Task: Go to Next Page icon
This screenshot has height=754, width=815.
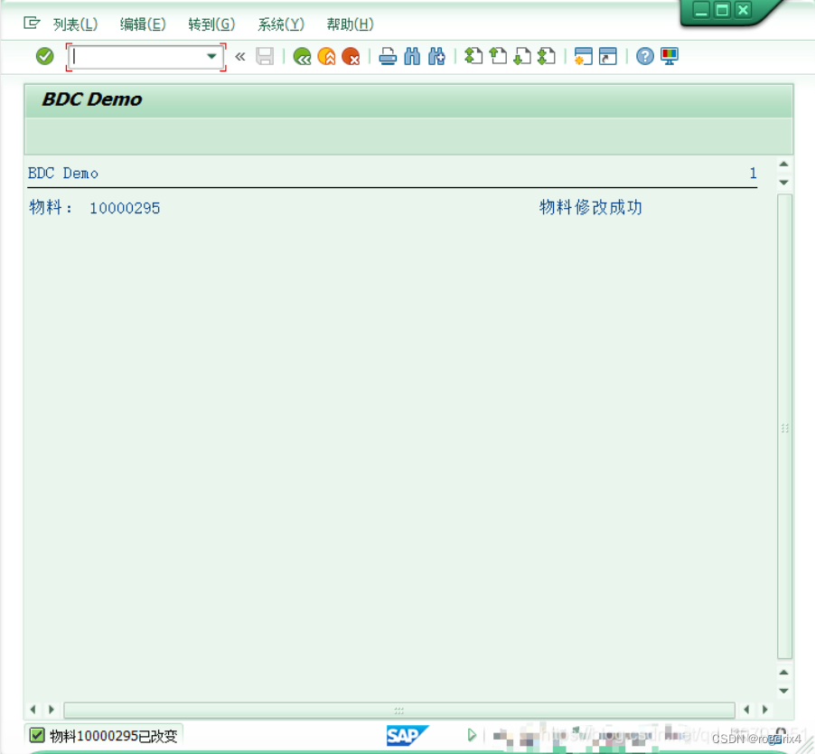Action: click(x=522, y=56)
